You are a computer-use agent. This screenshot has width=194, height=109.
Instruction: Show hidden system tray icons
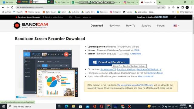(159, 106)
